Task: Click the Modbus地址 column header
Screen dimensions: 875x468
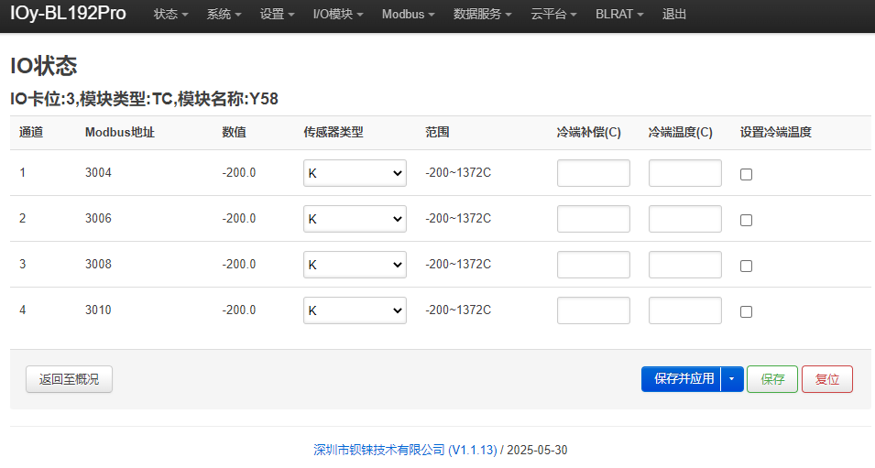Action: click(120, 132)
